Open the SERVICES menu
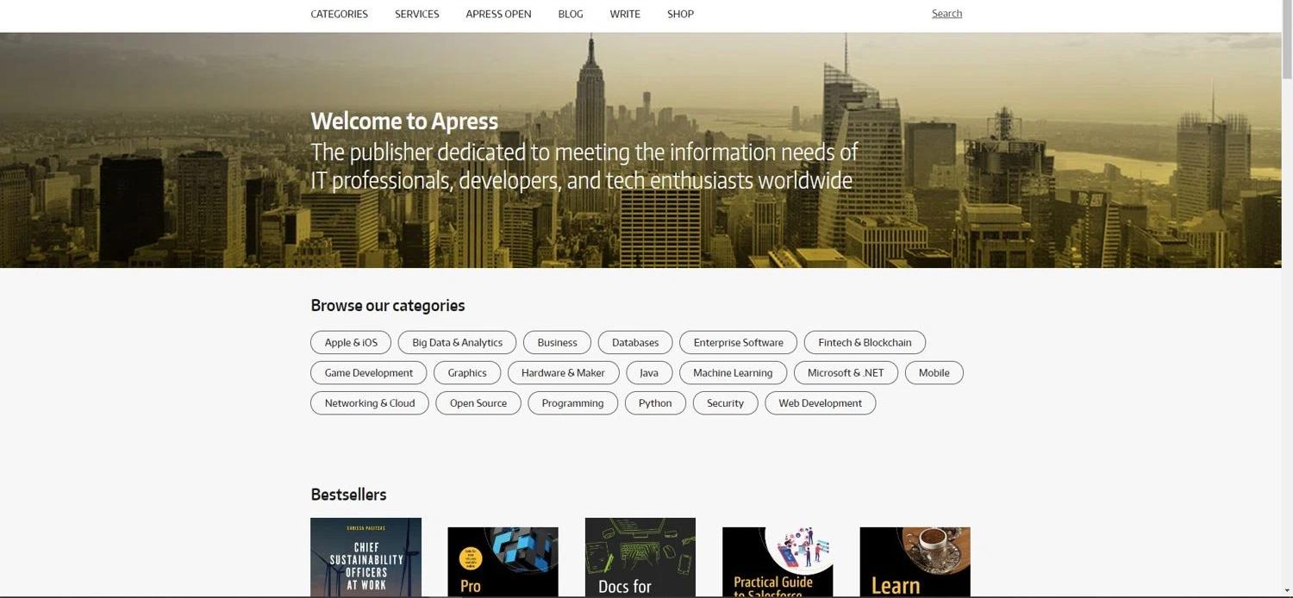 [x=416, y=14]
